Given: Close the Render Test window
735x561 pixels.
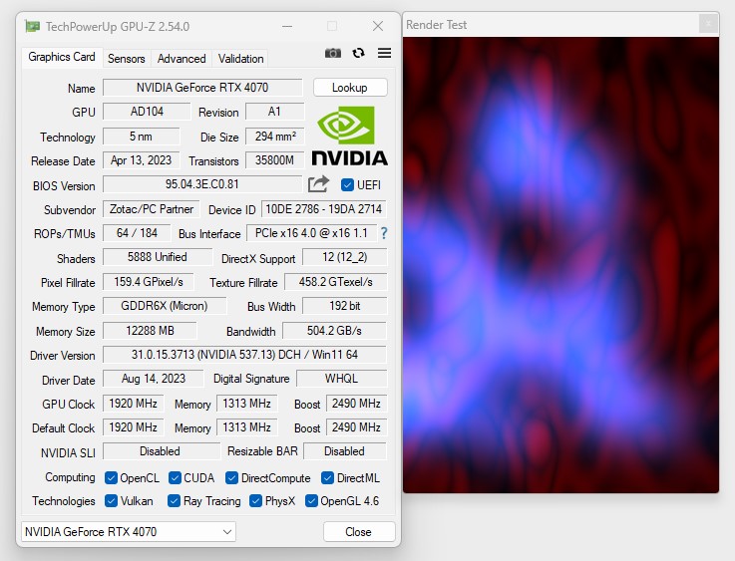Looking at the screenshot, I should (x=708, y=23).
